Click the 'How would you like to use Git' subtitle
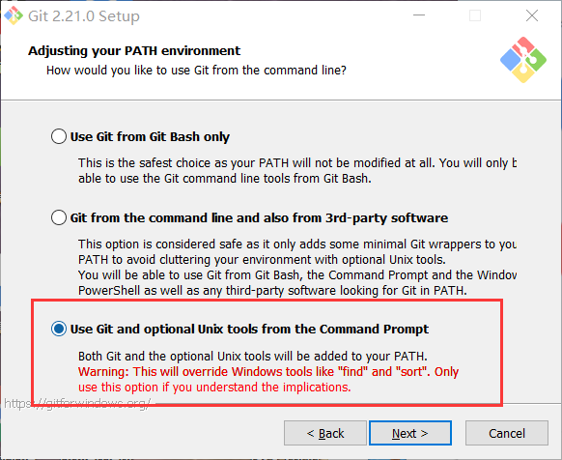562x460 pixels. (196, 70)
